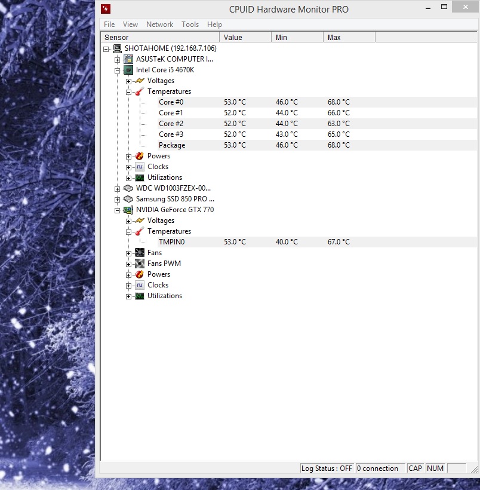Click the CPUID app icon in title bar

106,9
